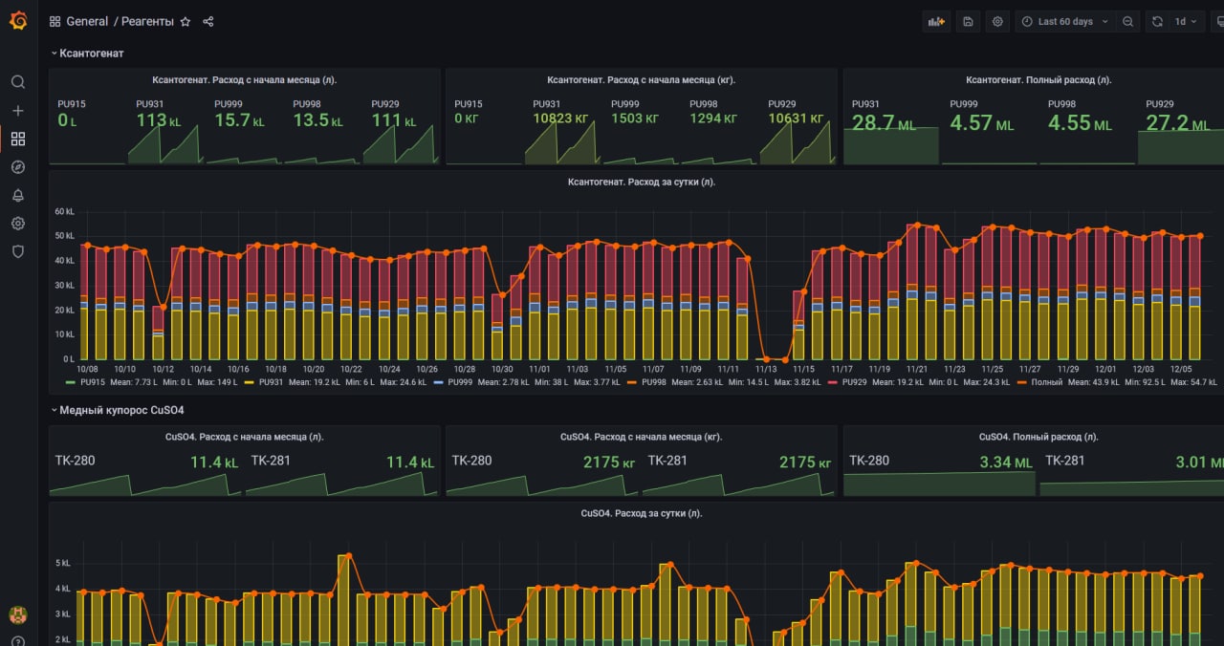Open 'CuSO4. Расход с начала месяца (л).' panel title
Screen dimensions: 1224x646
click(245, 437)
